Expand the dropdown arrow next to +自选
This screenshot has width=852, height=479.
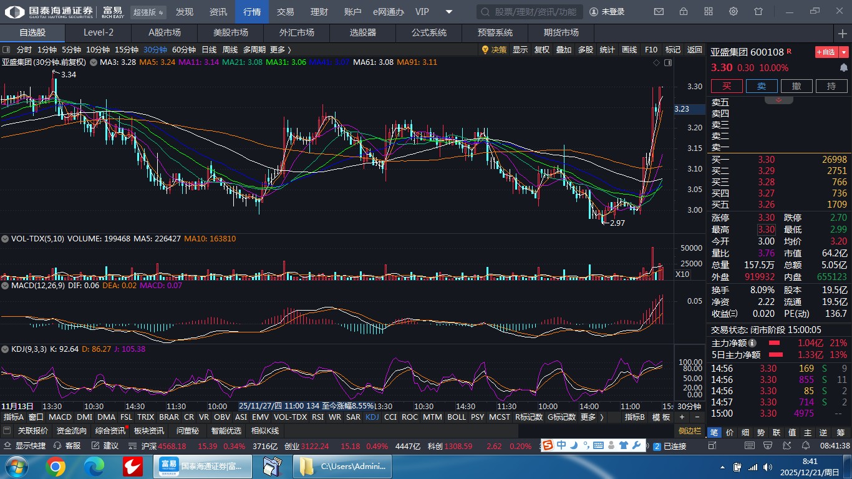tap(844, 52)
